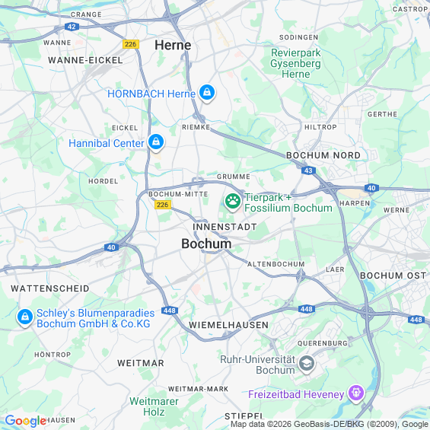Select the Herne city label
The height and width of the screenshot is (430, 430).
pos(173,45)
